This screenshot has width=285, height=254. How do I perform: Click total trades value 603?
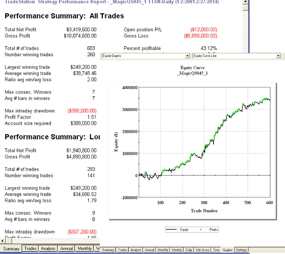(91, 49)
